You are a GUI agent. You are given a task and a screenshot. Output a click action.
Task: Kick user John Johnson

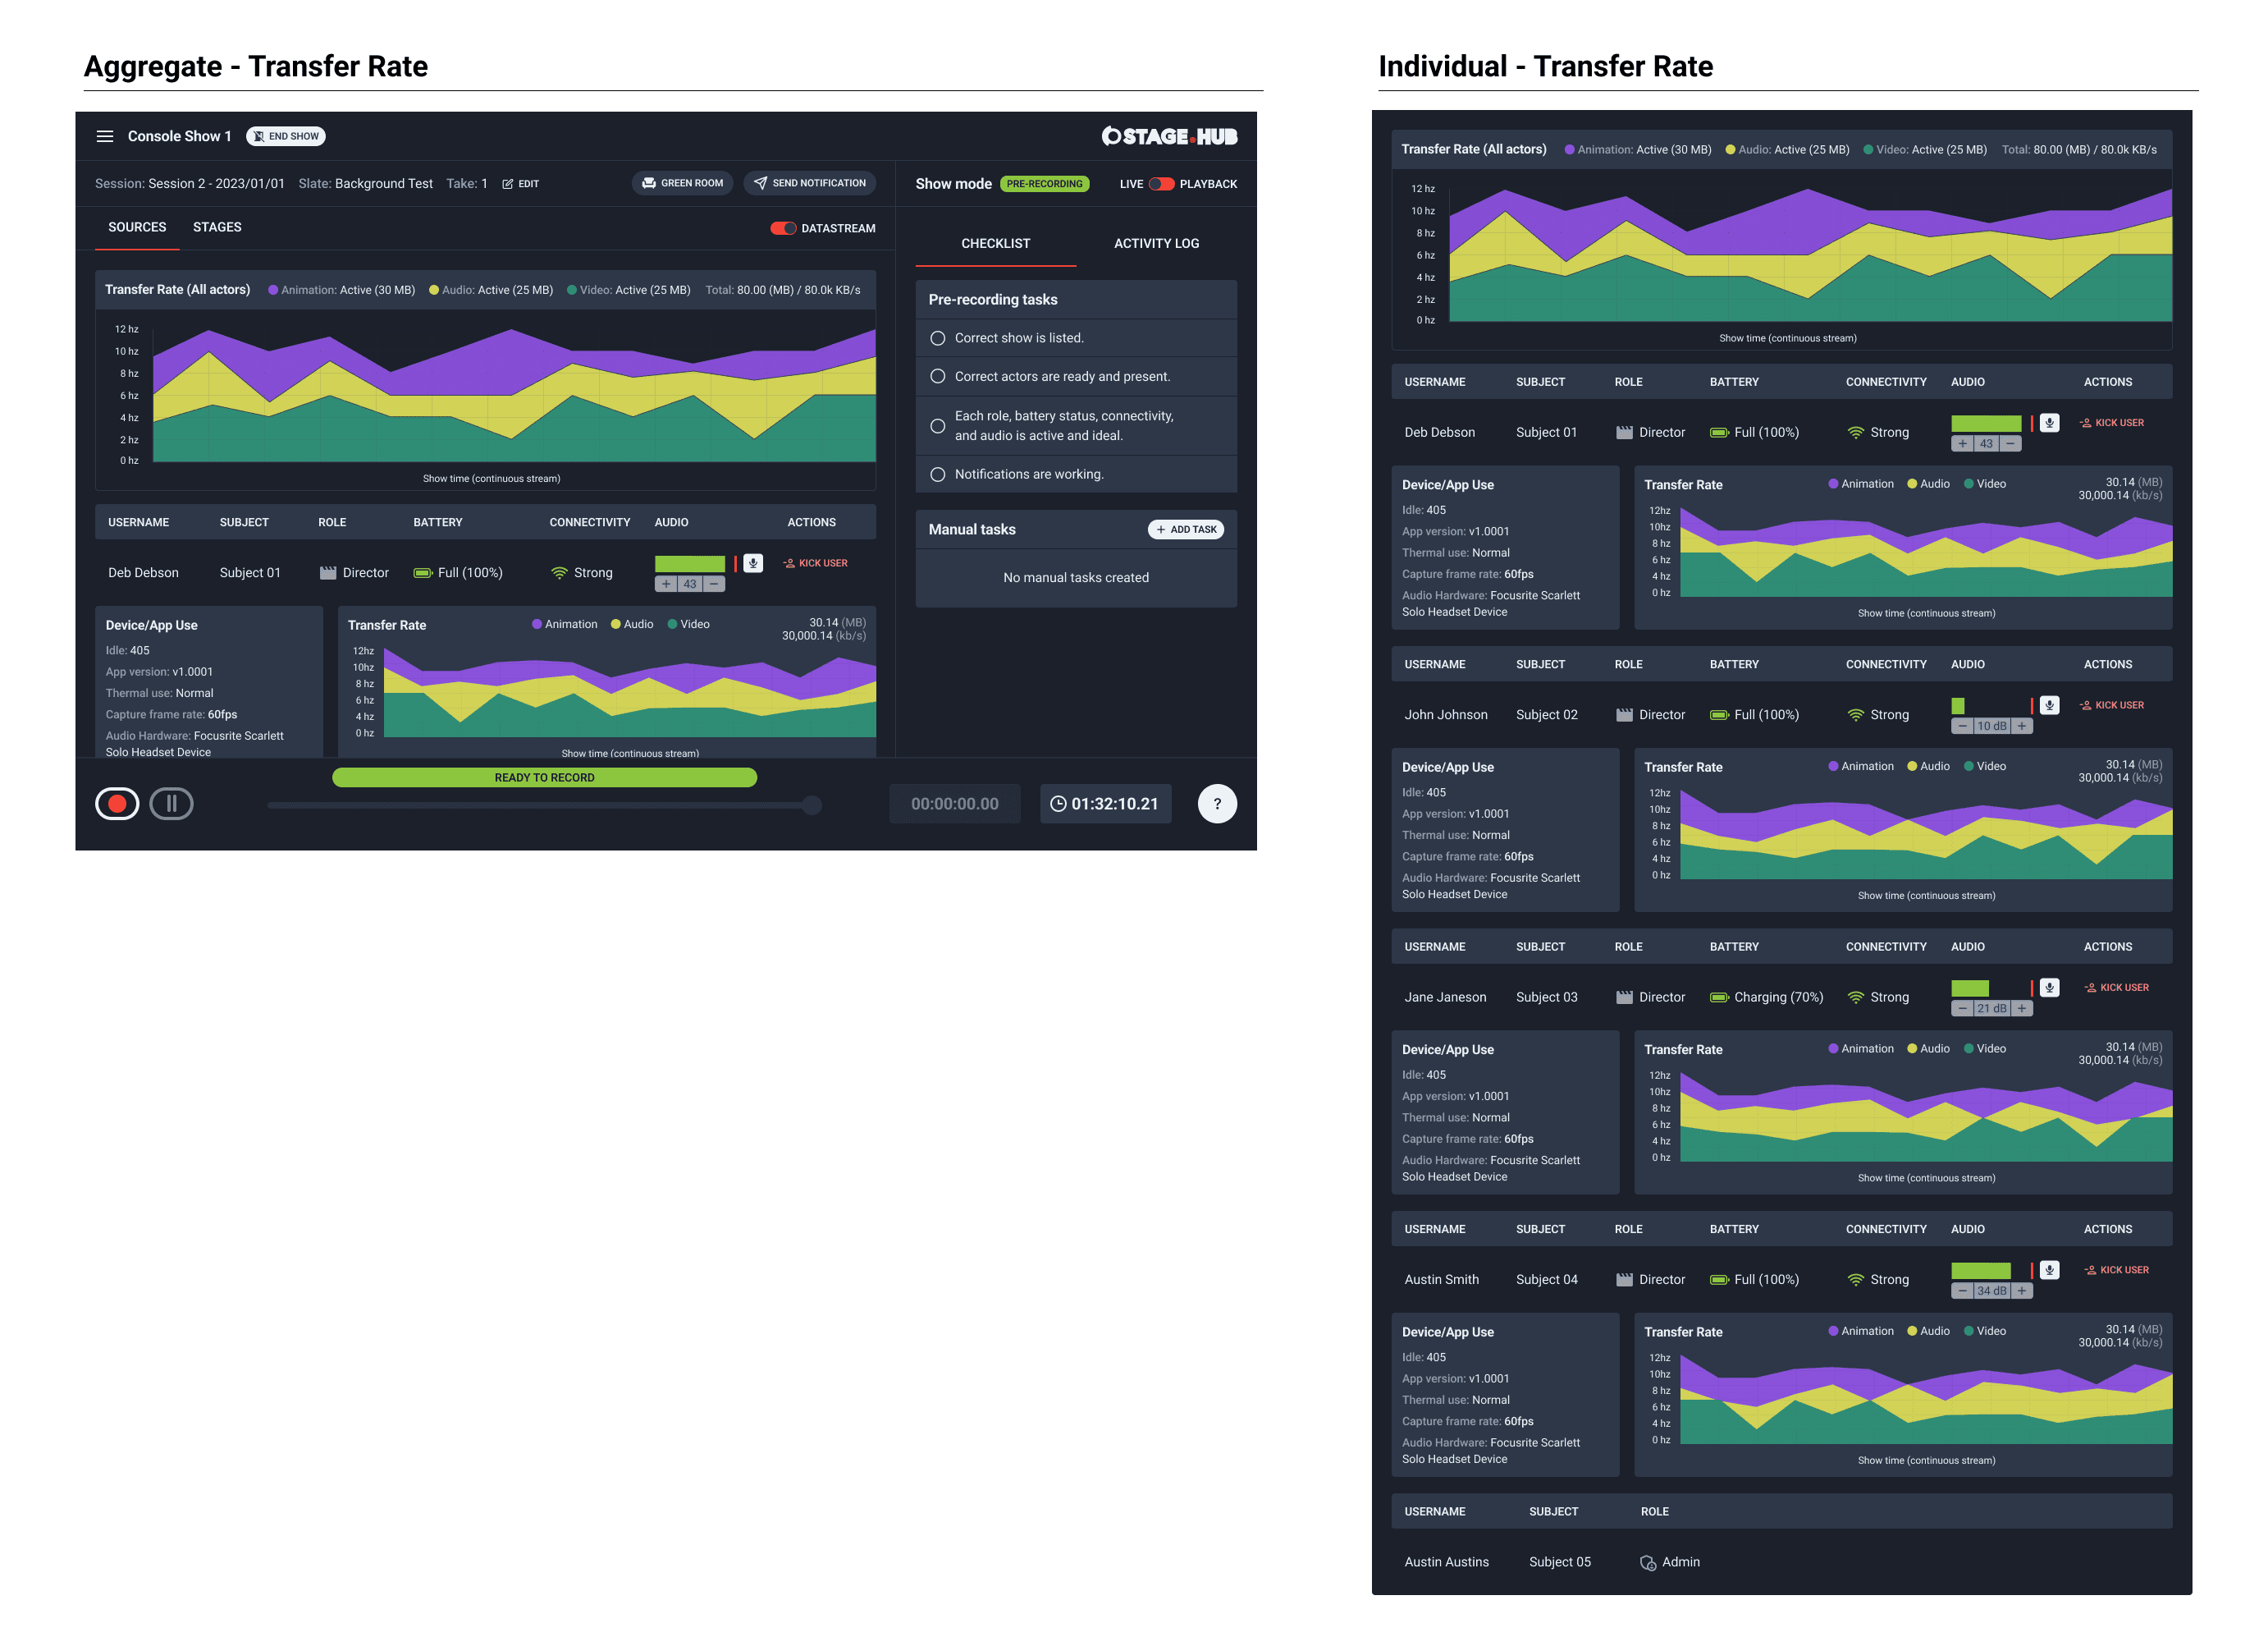[2112, 705]
